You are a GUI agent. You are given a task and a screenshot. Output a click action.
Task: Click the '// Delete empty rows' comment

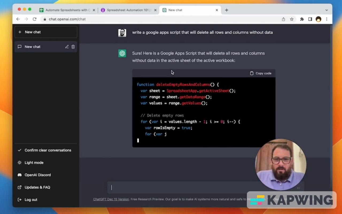[162, 116]
